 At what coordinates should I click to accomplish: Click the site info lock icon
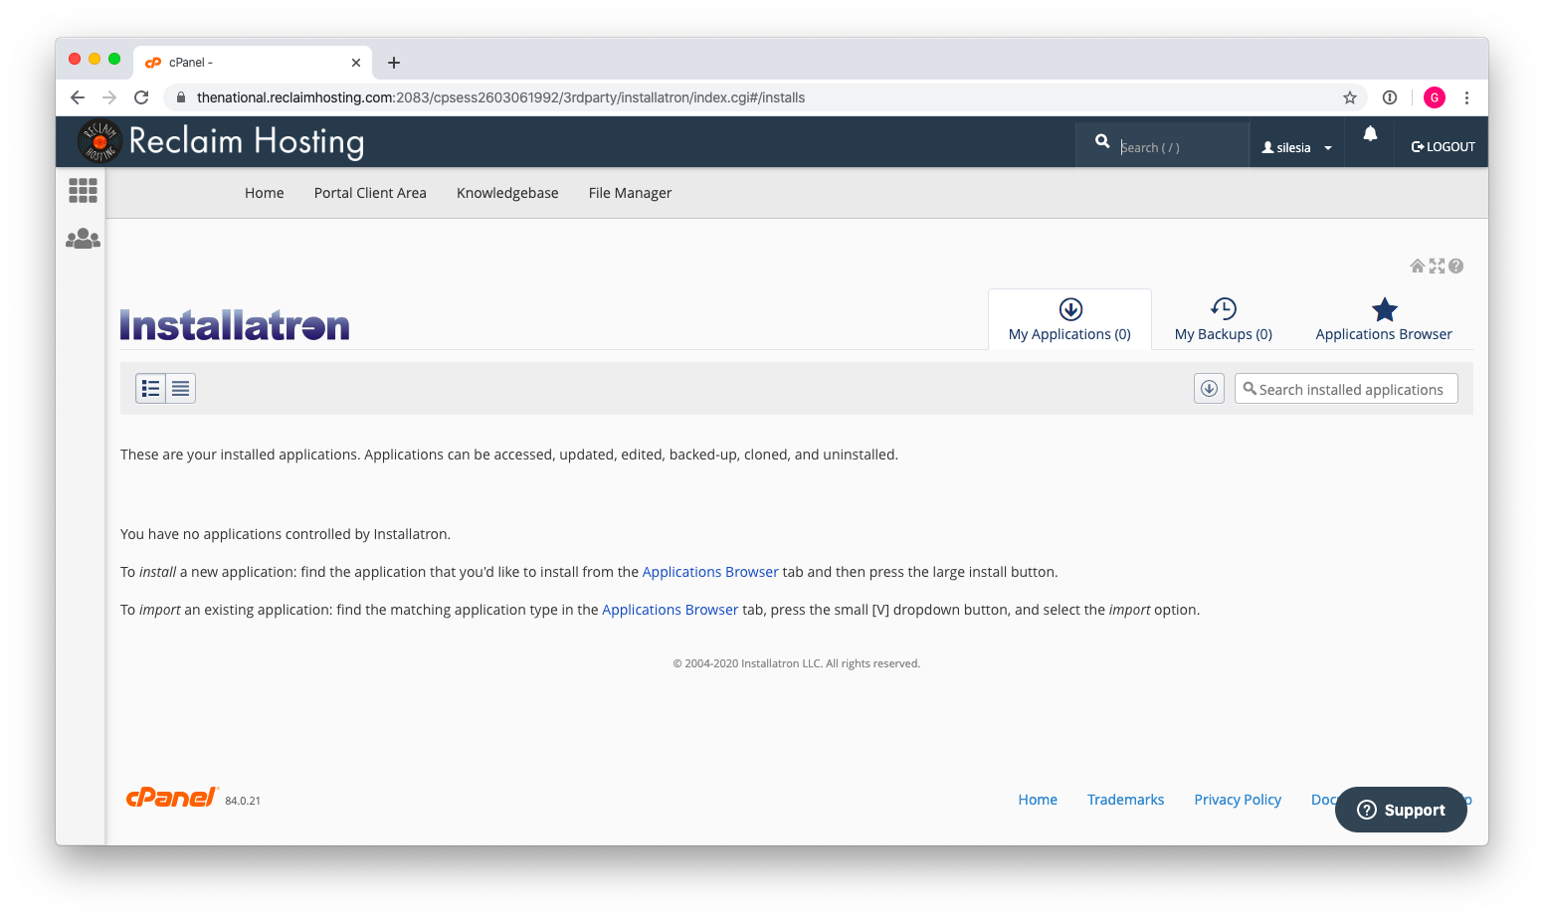(181, 97)
